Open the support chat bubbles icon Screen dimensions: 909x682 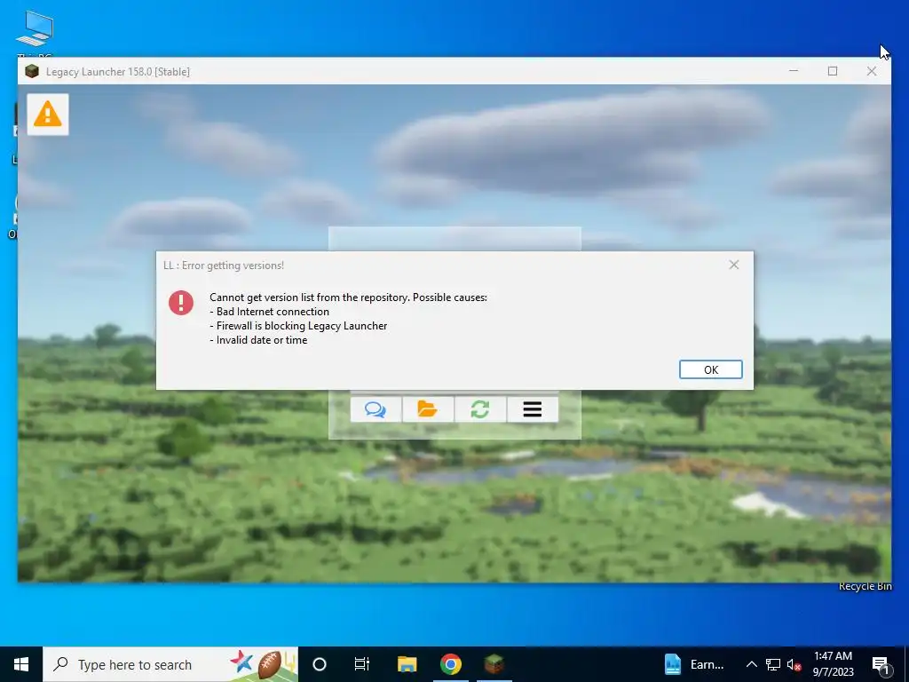click(x=375, y=409)
